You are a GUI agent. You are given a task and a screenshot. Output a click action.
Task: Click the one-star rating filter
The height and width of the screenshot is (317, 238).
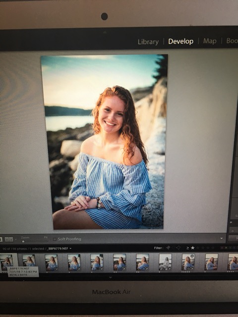pyautogui.click(x=193, y=248)
